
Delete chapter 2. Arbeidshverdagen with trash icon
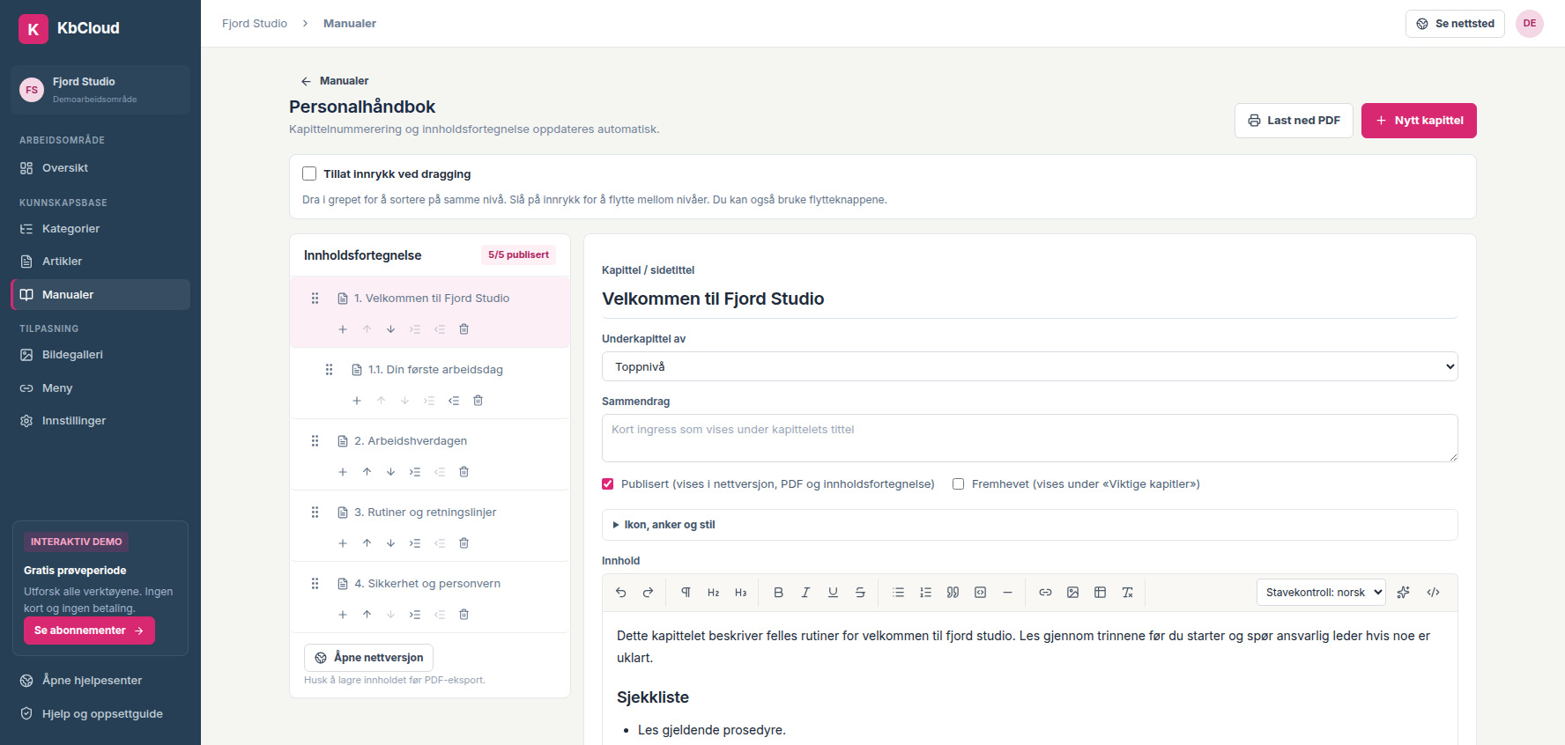pos(464,472)
